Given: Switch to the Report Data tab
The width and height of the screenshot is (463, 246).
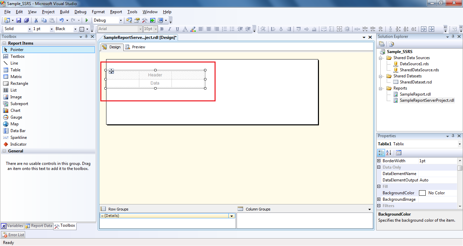Looking at the screenshot, I should pos(39,226).
